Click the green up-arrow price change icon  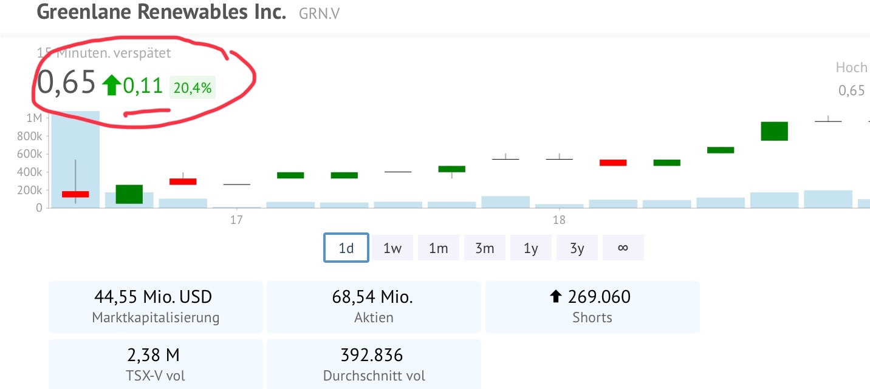(x=111, y=86)
